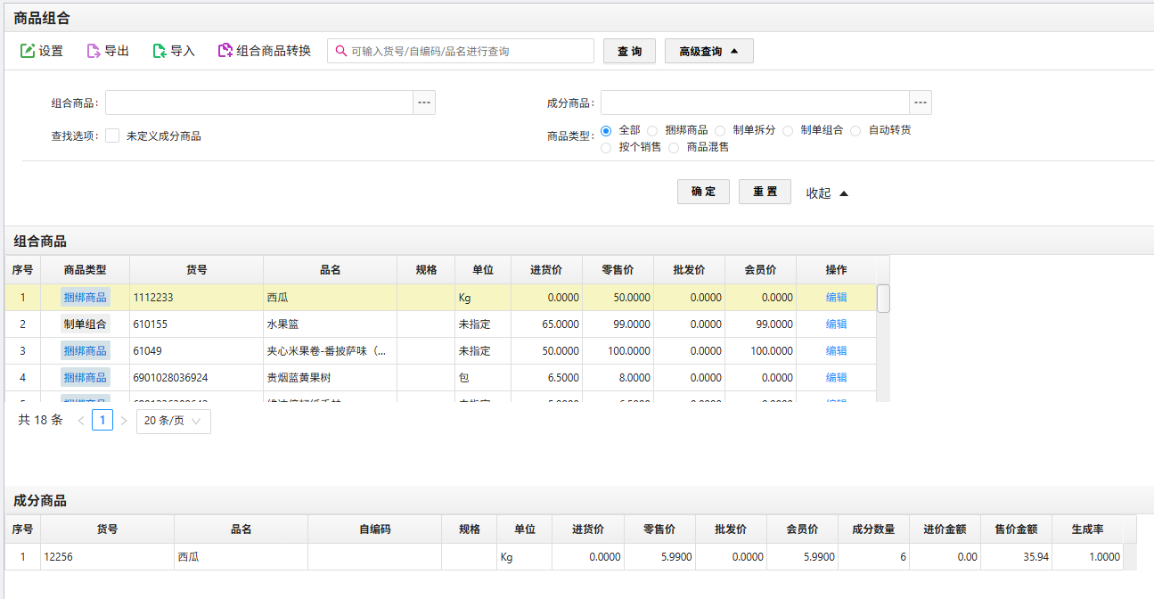
Task: Click 成分数量 column header
Action: [874, 529]
